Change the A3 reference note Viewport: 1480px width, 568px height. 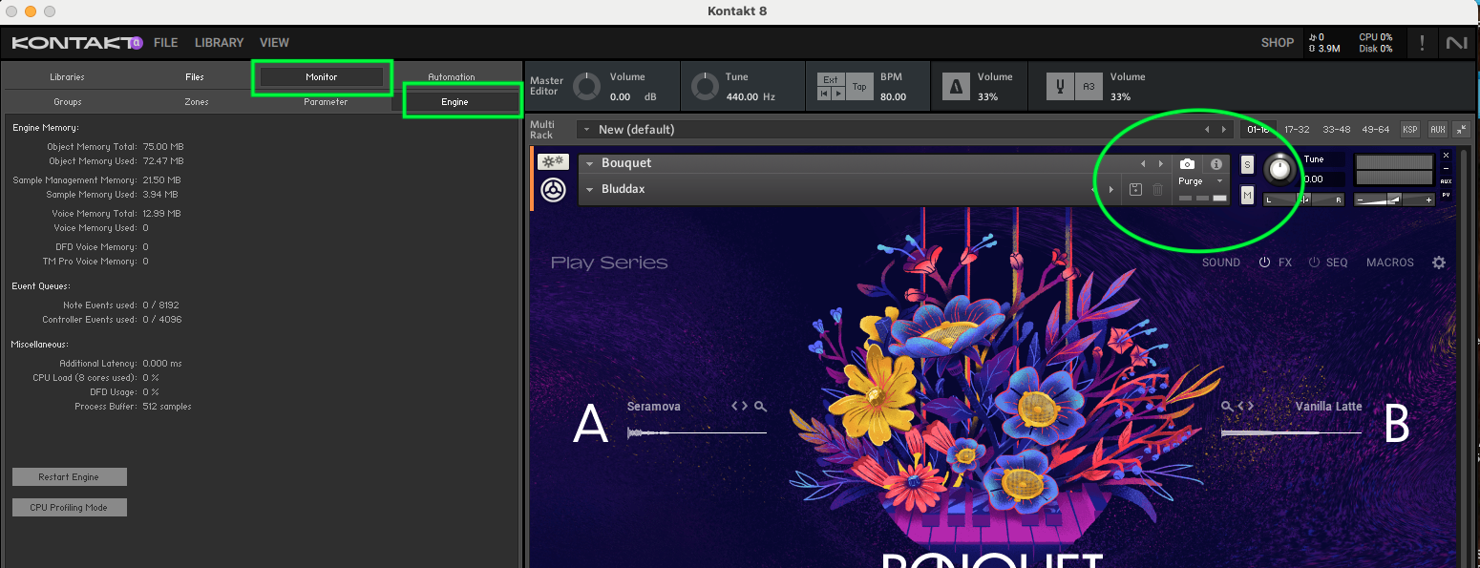pos(1089,87)
